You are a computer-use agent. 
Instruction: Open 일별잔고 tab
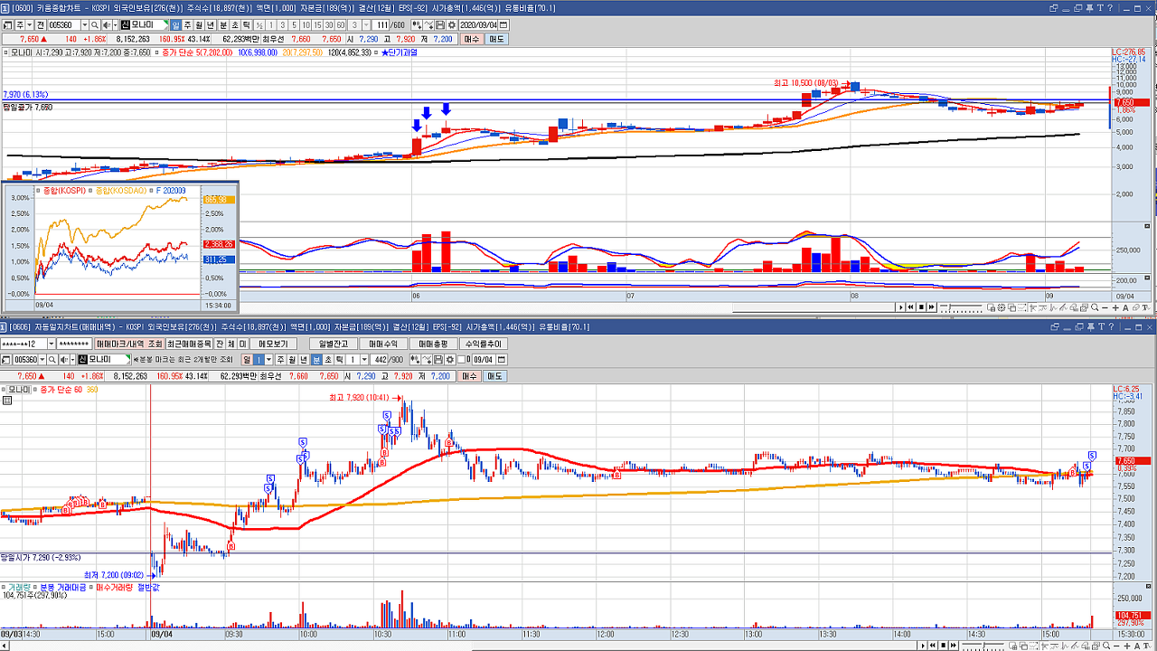334,344
